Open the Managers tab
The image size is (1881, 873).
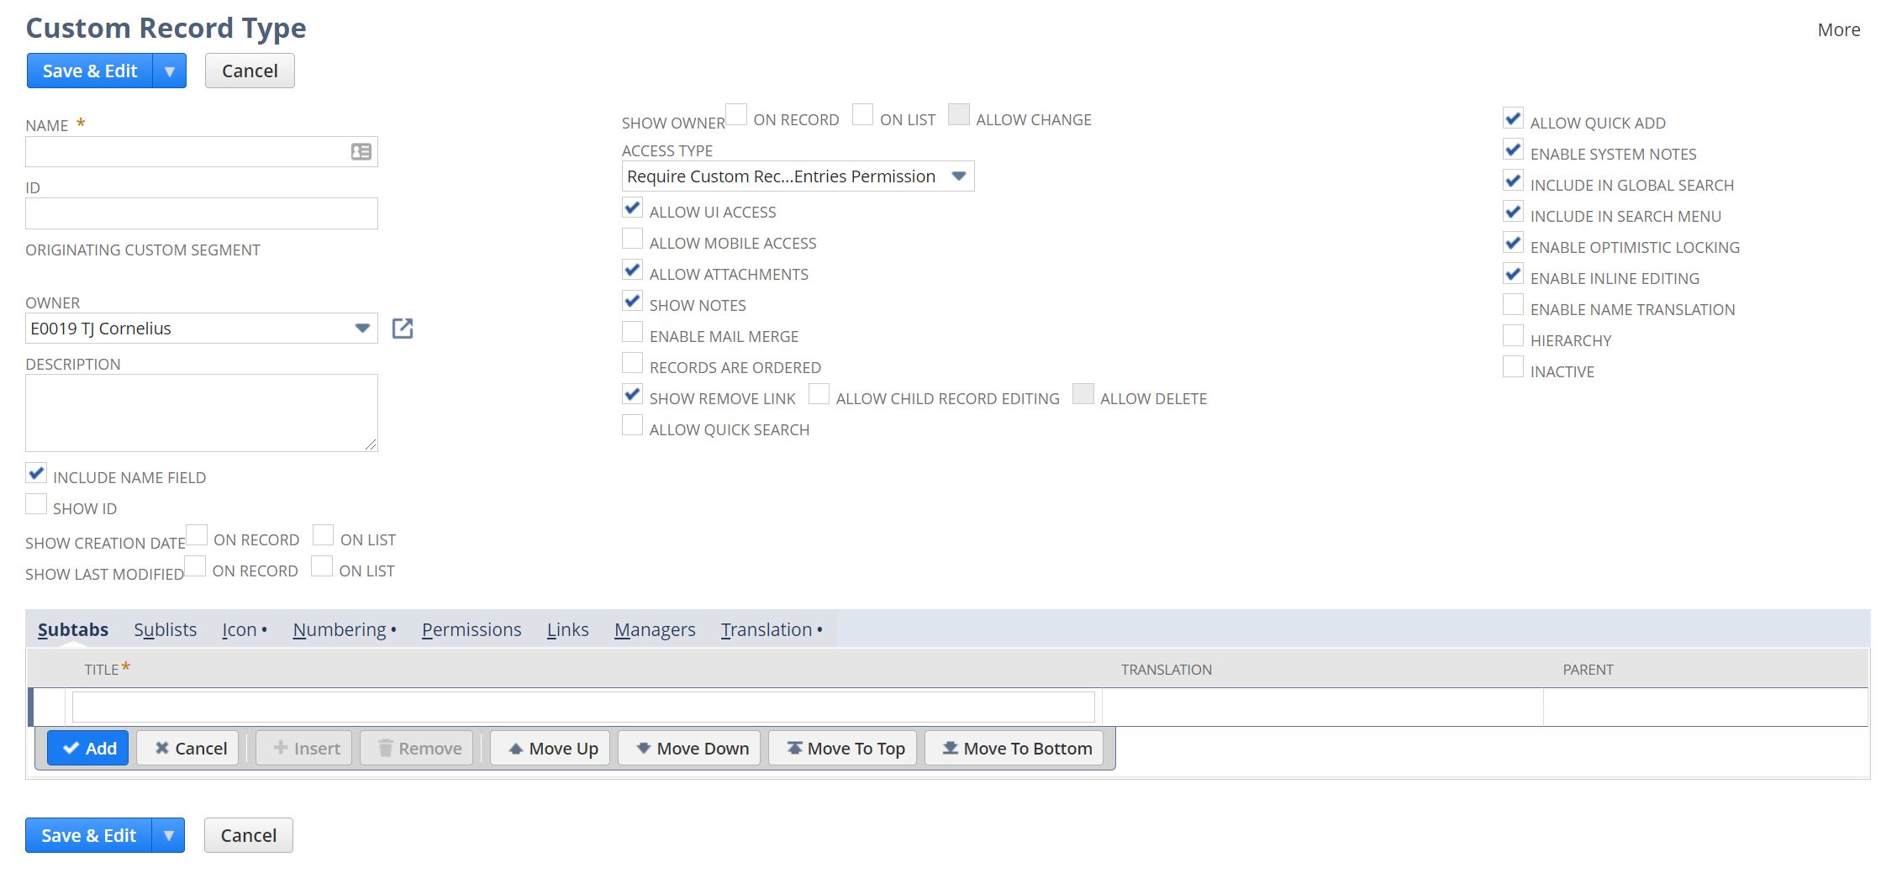[x=655, y=629]
